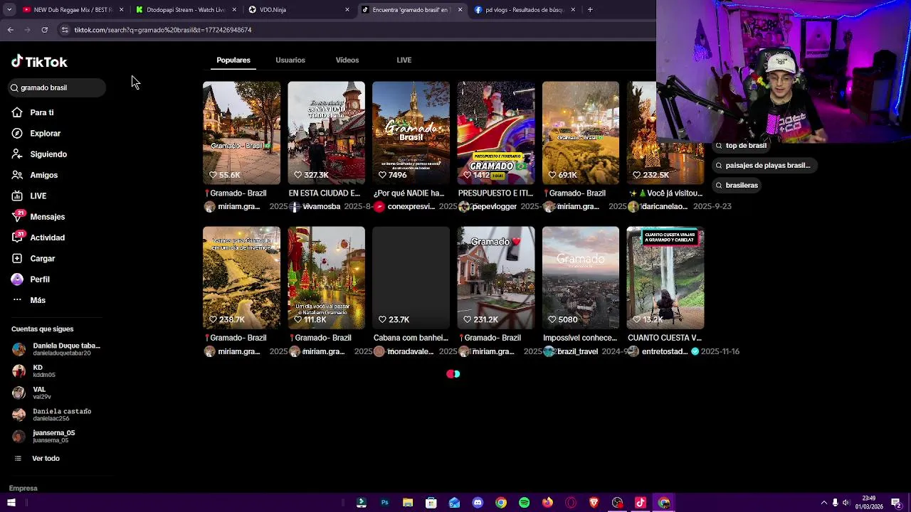Open the video with 231.2K likes
The image size is (911, 512).
click(x=495, y=277)
